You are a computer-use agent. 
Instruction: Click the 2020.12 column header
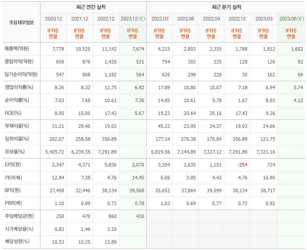point(53,19)
